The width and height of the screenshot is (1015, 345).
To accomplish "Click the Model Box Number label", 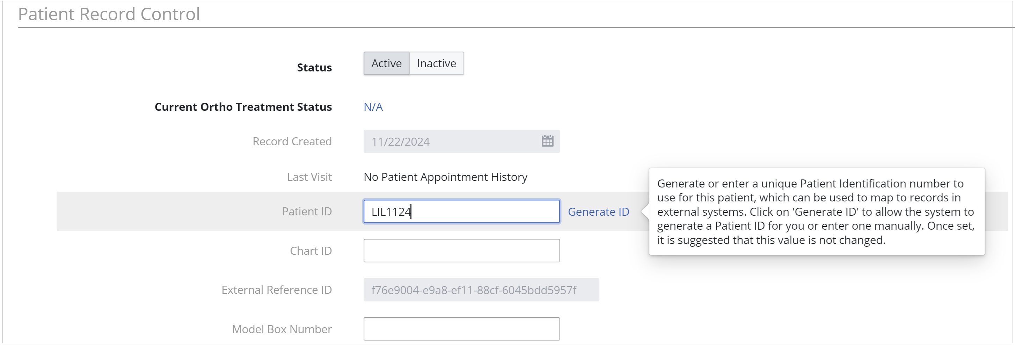I will [x=282, y=329].
